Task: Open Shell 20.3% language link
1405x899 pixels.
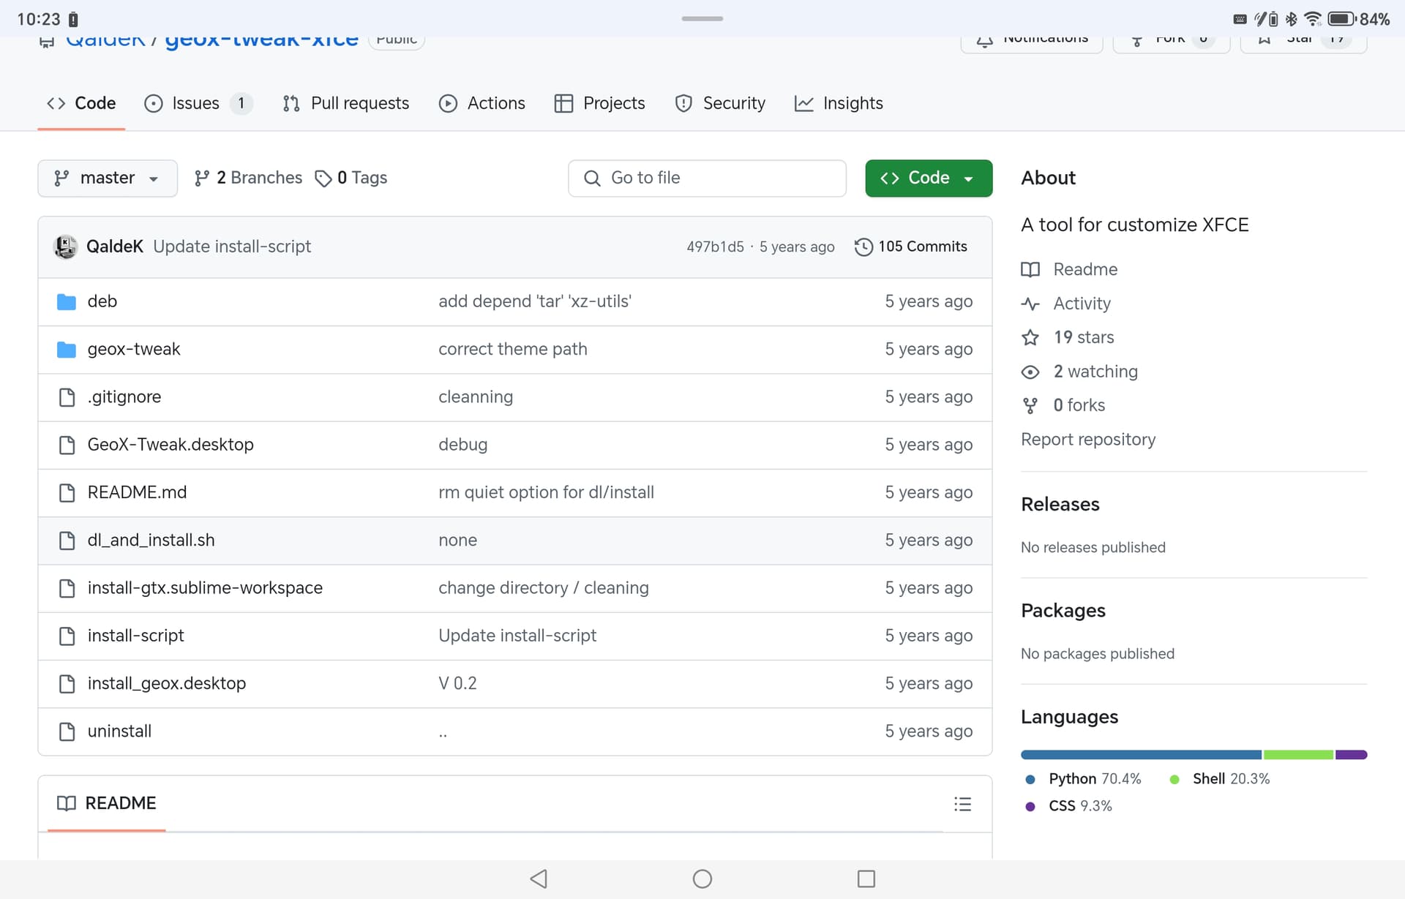Action: pyautogui.click(x=1219, y=779)
